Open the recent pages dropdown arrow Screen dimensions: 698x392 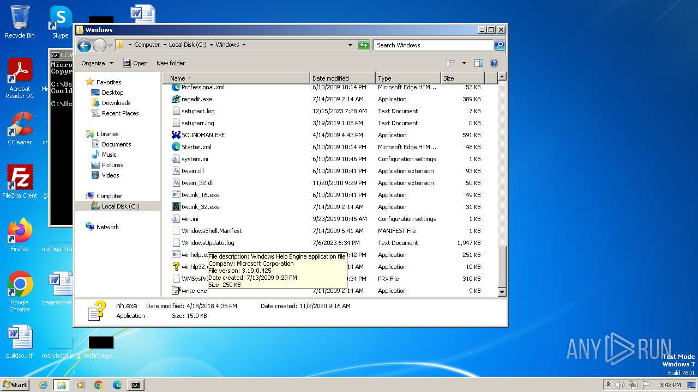[110, 45]
